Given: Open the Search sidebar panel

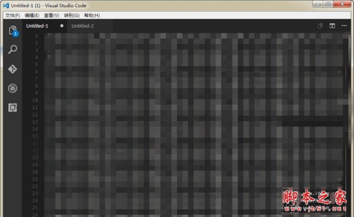Looking at the screenshot, I should click(x=12, y=49).
